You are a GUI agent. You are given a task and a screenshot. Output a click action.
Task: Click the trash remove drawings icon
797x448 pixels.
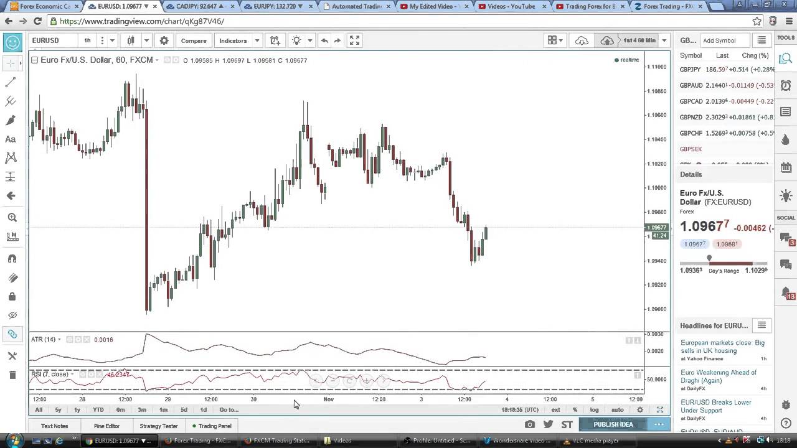(12, 375)
